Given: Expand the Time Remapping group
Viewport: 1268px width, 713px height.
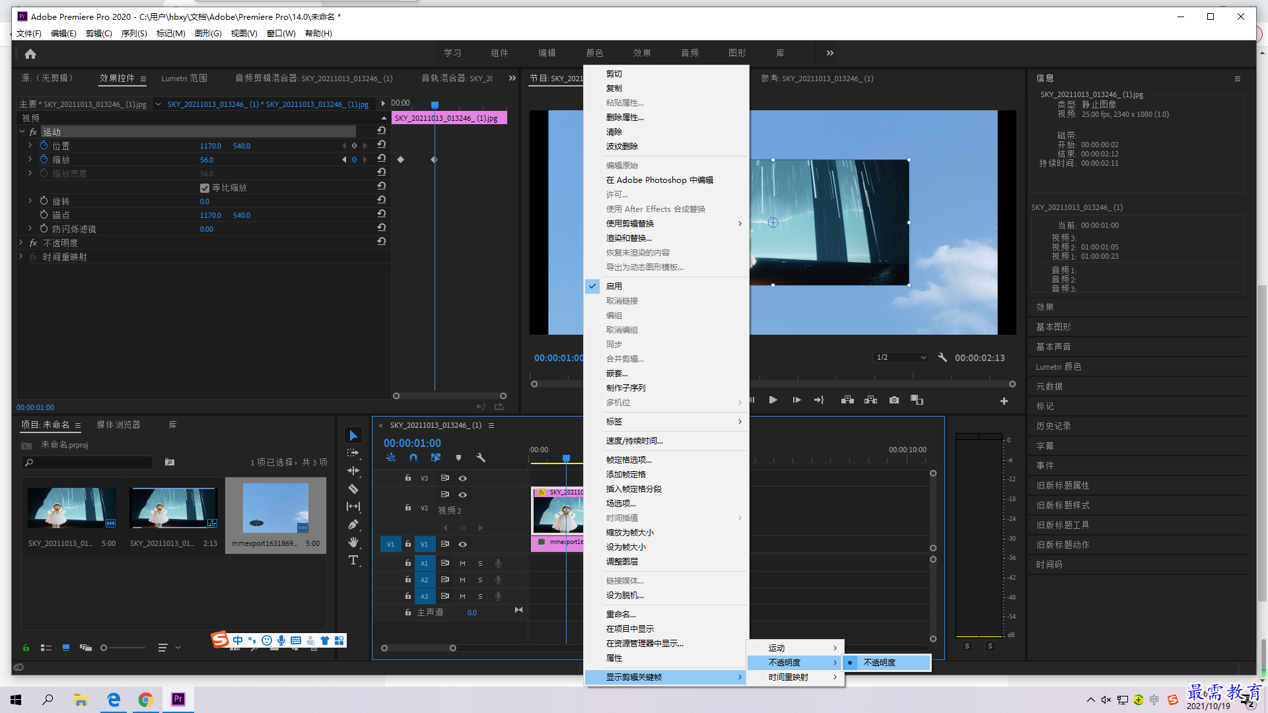Looking at the screenshot, I should tap(22, 257).
